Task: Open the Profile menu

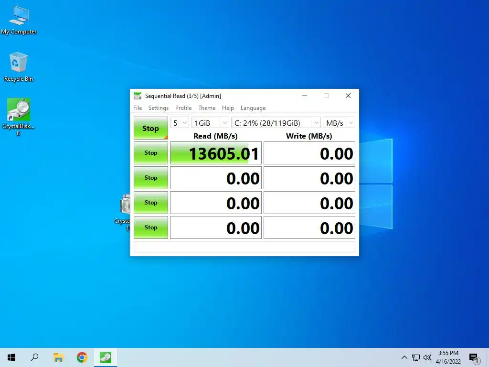Action: tap(183, 108)
